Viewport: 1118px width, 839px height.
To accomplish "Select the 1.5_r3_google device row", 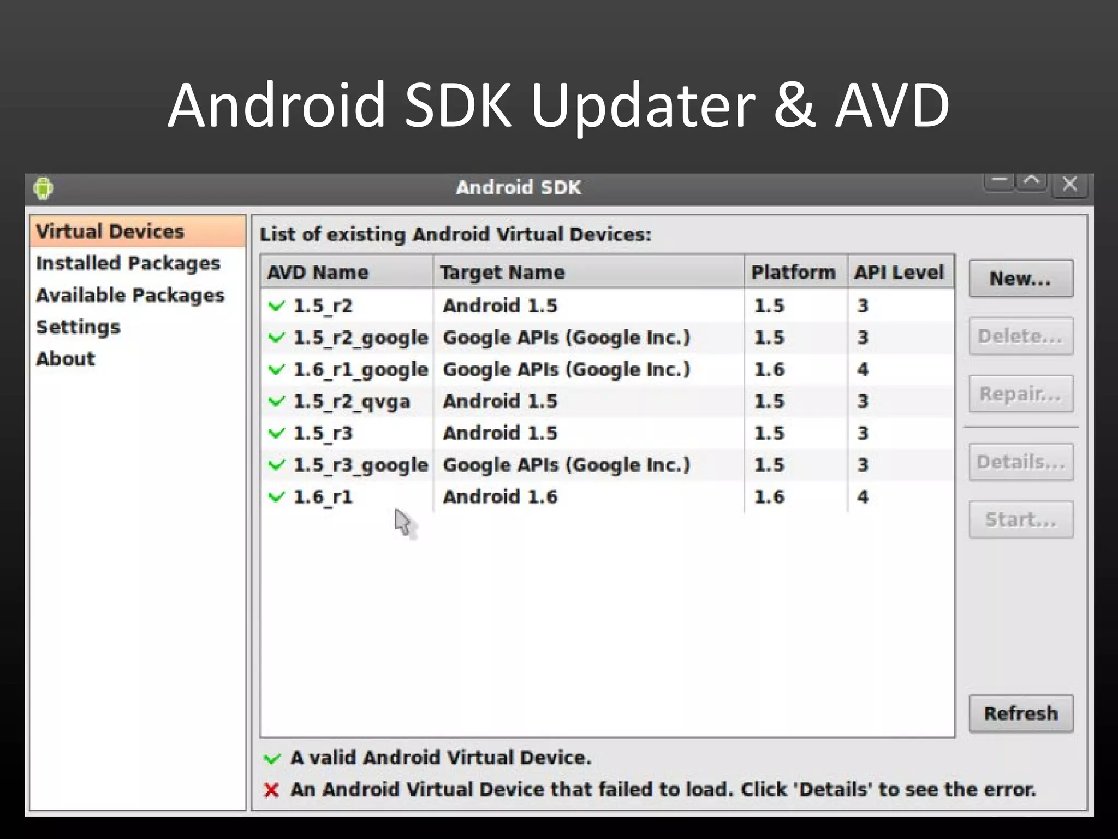I will pyautogui.click(x=360, y=465).
